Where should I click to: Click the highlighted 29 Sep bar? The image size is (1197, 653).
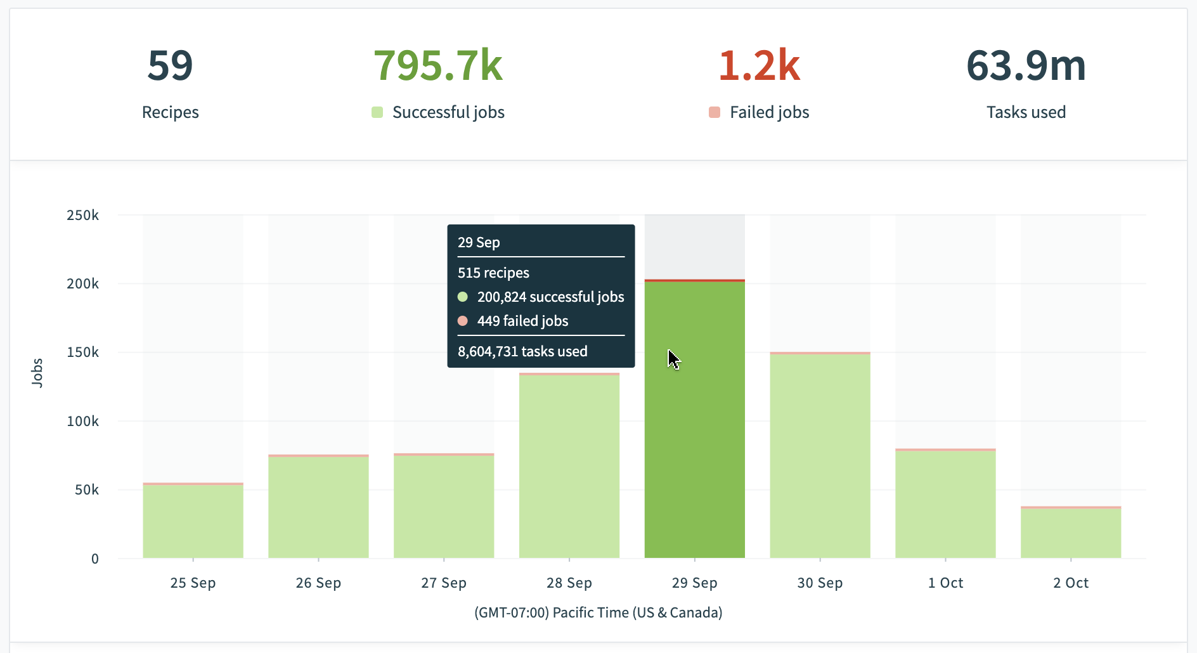click(x=695, y=444)
